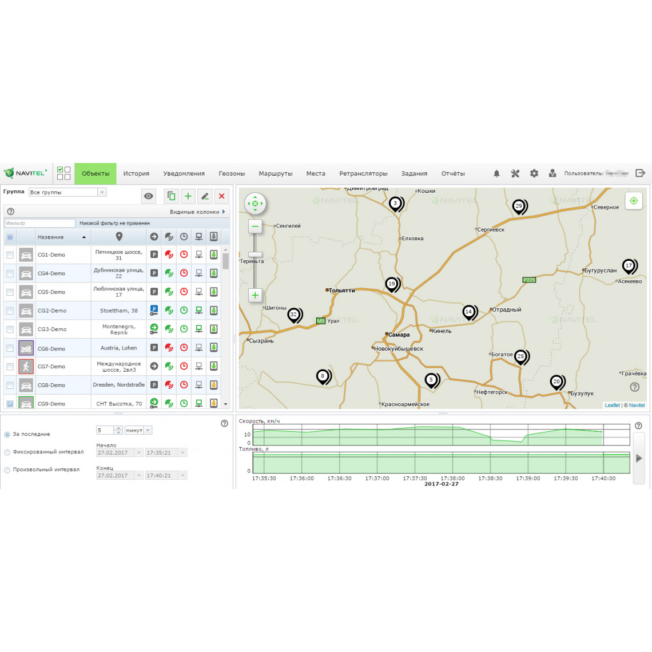Image resolution: width=652 pixels, height=652 pixels.
Task: Edit object with pencil icon
Action: pyautogui.click(x=205, y=196)
